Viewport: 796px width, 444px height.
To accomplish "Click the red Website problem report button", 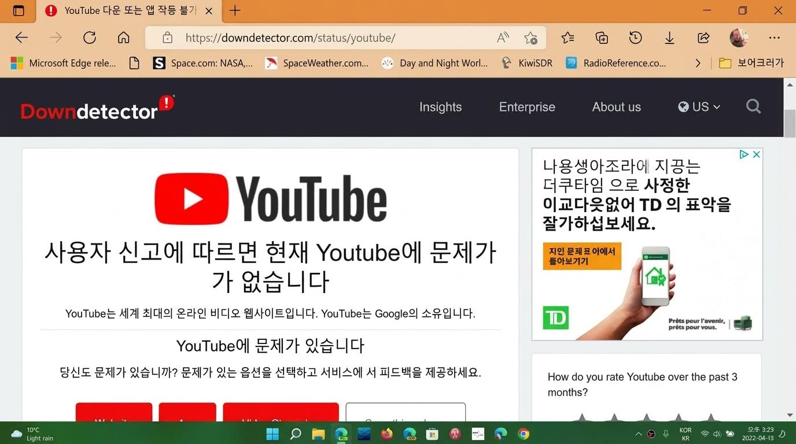I will point(114,413).
